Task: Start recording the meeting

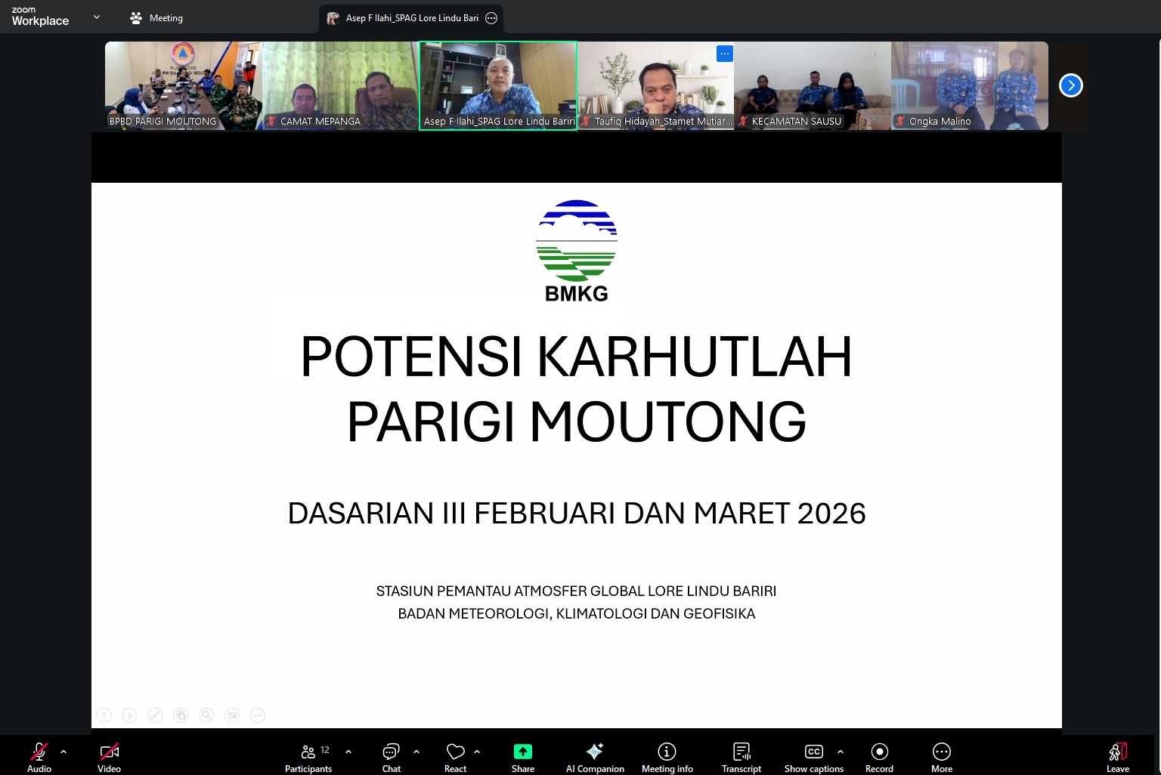Action: click(879, 757)
